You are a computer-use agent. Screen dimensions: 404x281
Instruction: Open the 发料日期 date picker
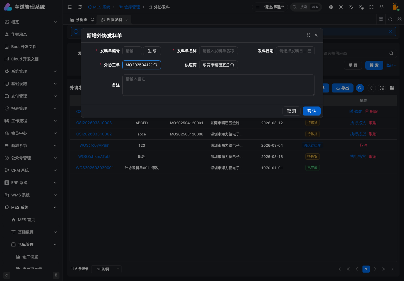click(x=295, y=51)
